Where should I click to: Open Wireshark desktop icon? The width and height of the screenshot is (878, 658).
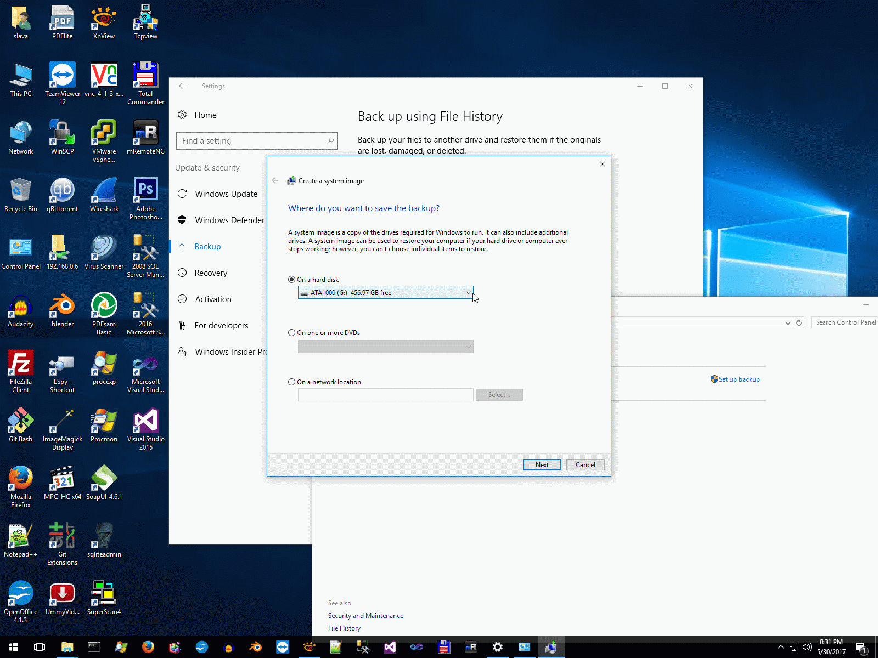click(x=104, y=195)
